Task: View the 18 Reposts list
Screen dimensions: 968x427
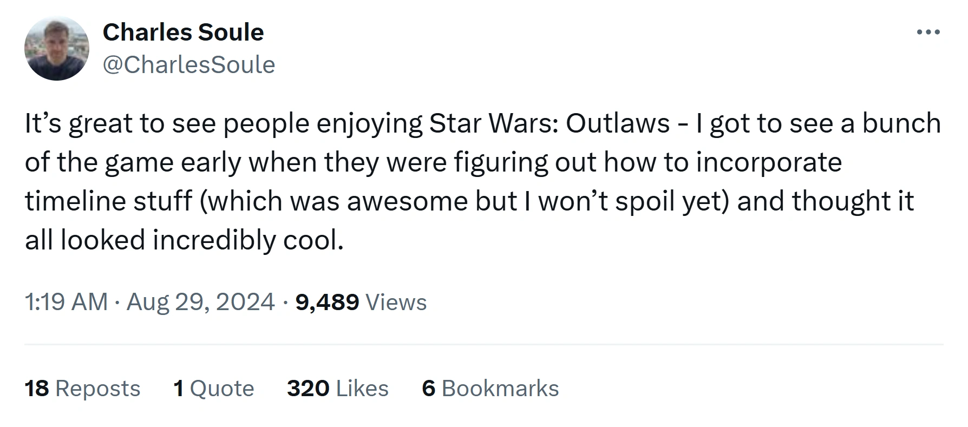Action: pos(82,389)
